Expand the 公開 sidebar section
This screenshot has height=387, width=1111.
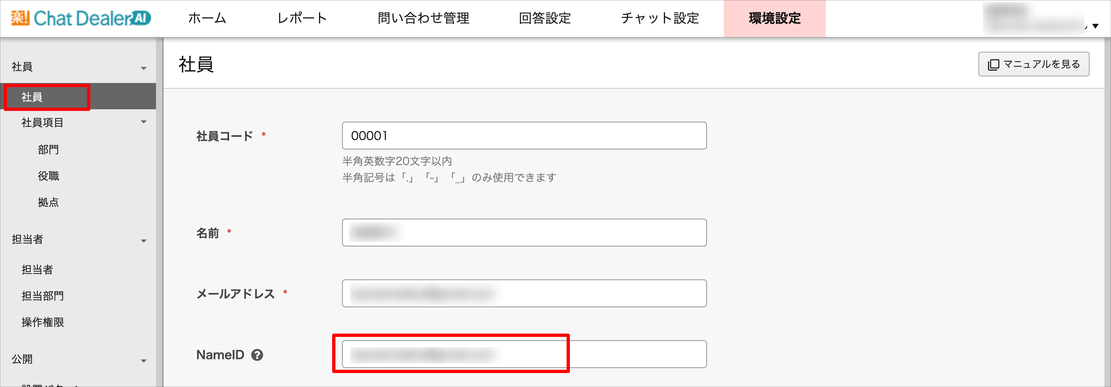(144, 361)
